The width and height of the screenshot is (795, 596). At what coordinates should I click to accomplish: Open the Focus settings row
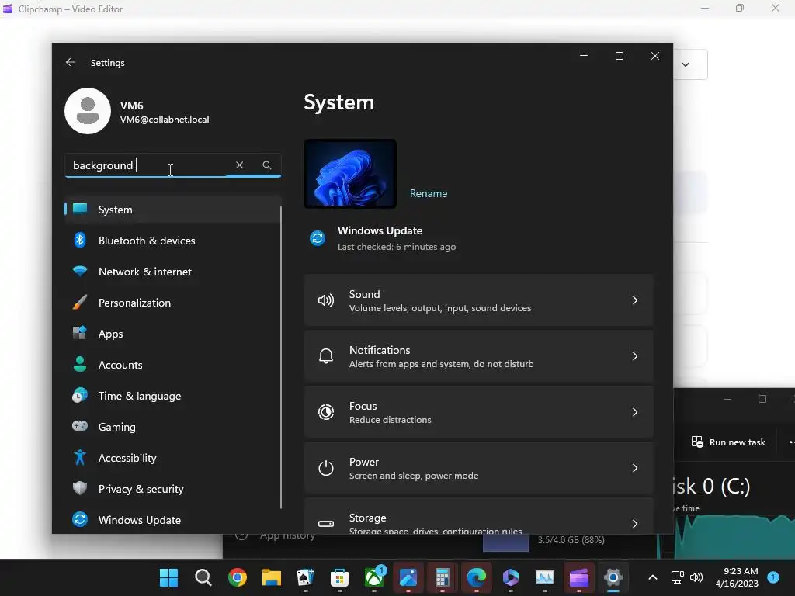[478, 412]
